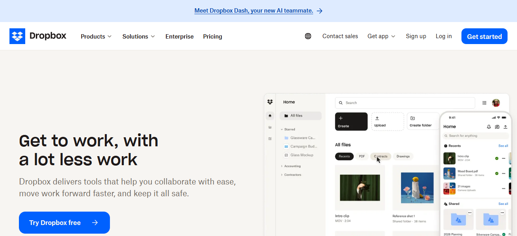Image resolution: width=517 pixels, height=236 pixels.
Task: Open the Campaign Bud... starred sheet
Action: coord(301,146)
